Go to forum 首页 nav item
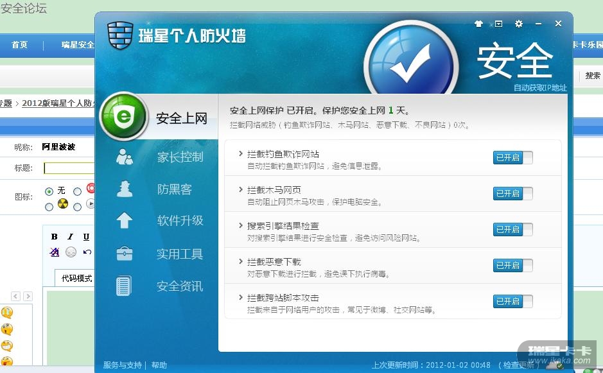Screen dimensions: 603x373 point(20,44)
